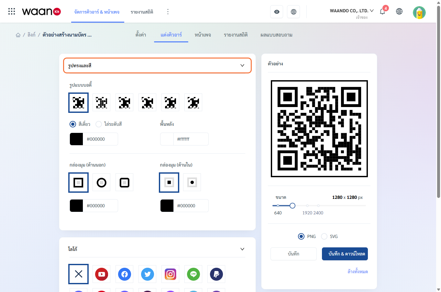The width and height of the screenshot is (441, 292).
Task: Go to ลิงก์ in the breadcrumb
Action: coord(31,35)
